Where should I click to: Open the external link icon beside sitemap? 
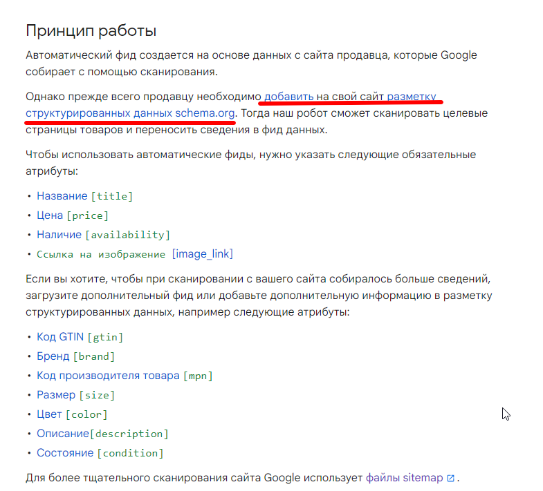450,478
